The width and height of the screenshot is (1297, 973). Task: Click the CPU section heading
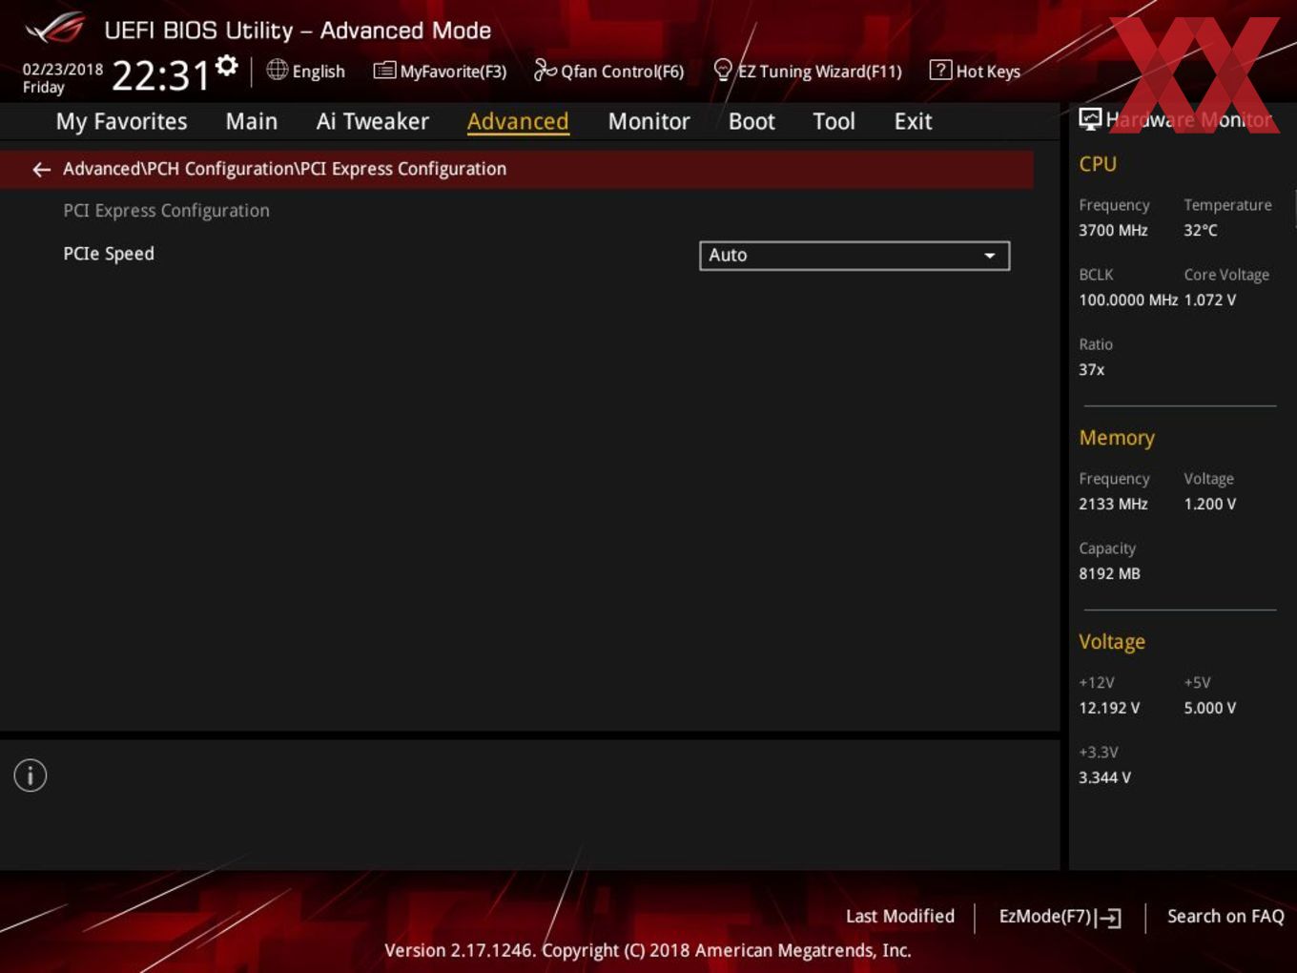(x=1098, y=164)
